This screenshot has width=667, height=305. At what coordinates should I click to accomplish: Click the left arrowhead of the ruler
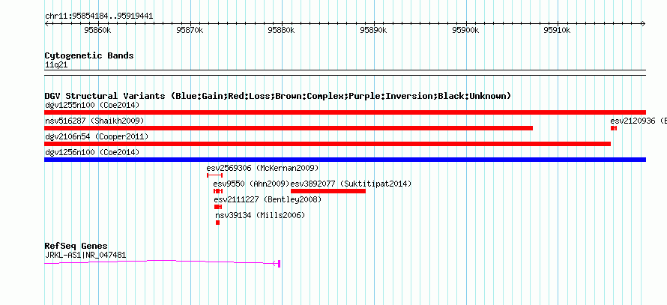click(46, 24)
